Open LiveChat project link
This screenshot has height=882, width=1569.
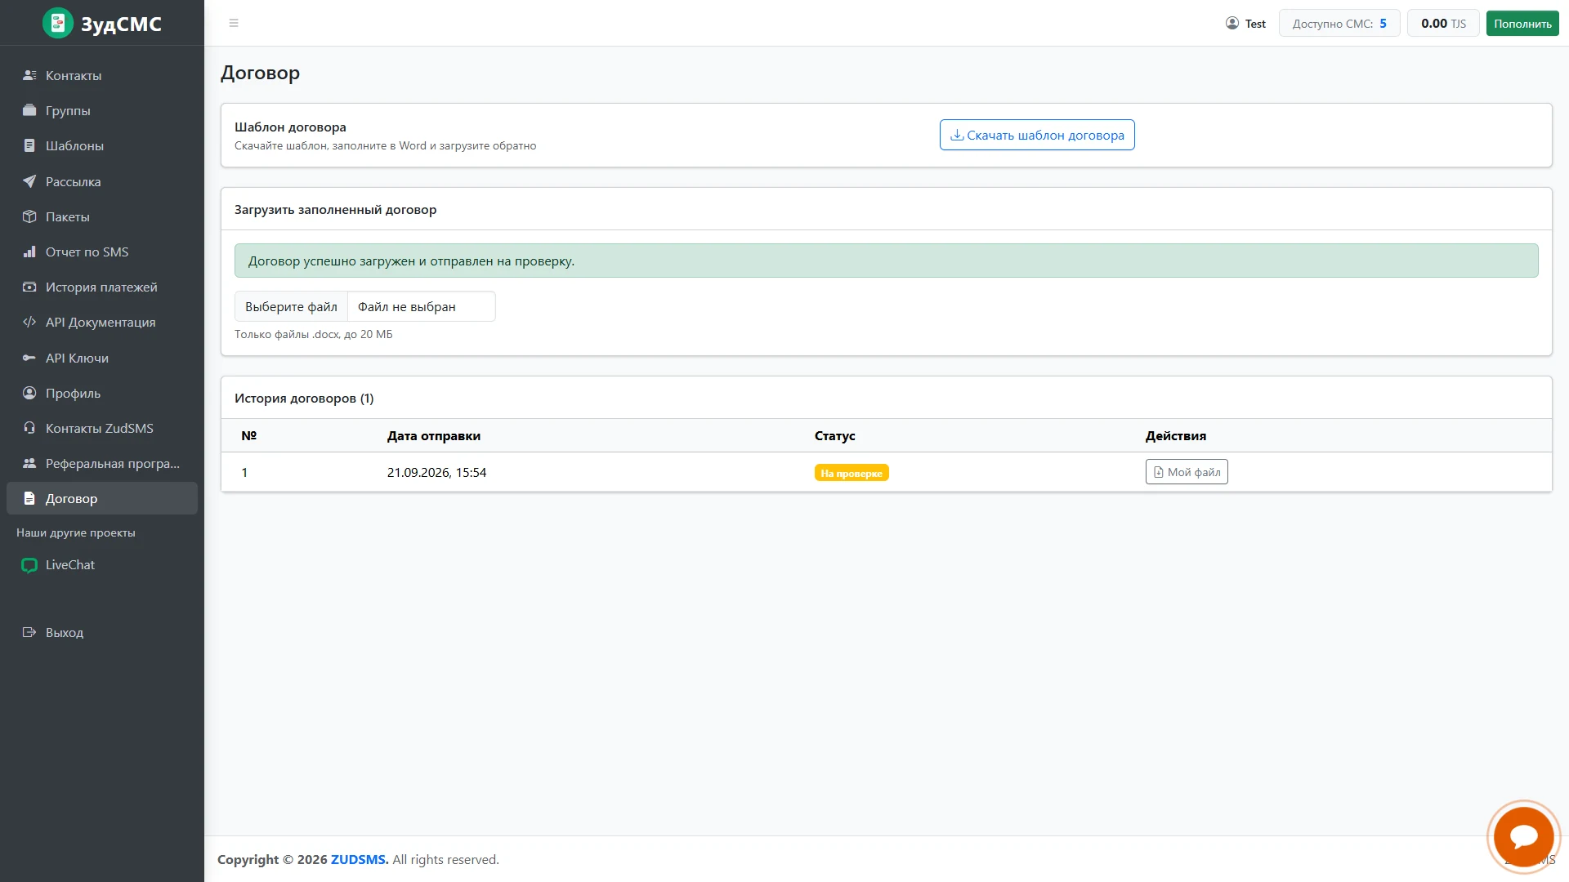click(x=102, y=565)
